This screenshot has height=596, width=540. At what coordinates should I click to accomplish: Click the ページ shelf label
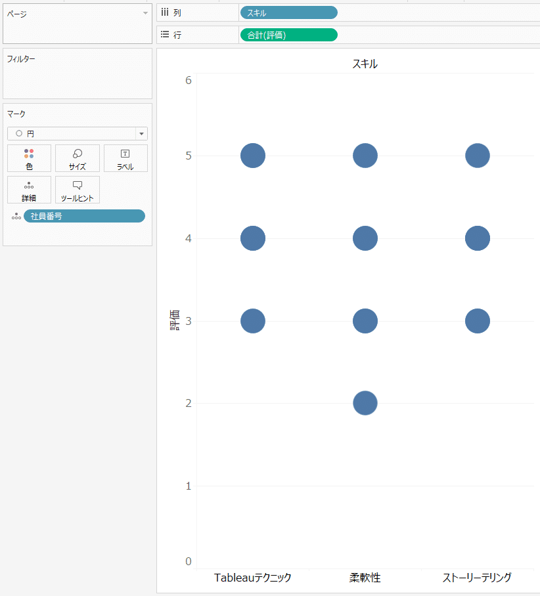click(16, 14)
